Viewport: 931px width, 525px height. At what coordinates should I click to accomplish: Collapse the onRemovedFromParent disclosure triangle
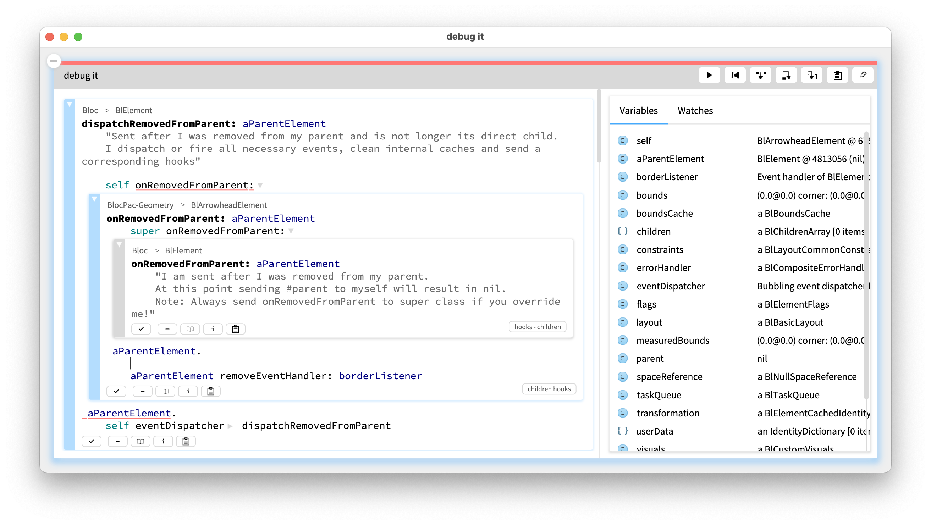point(260,185)
